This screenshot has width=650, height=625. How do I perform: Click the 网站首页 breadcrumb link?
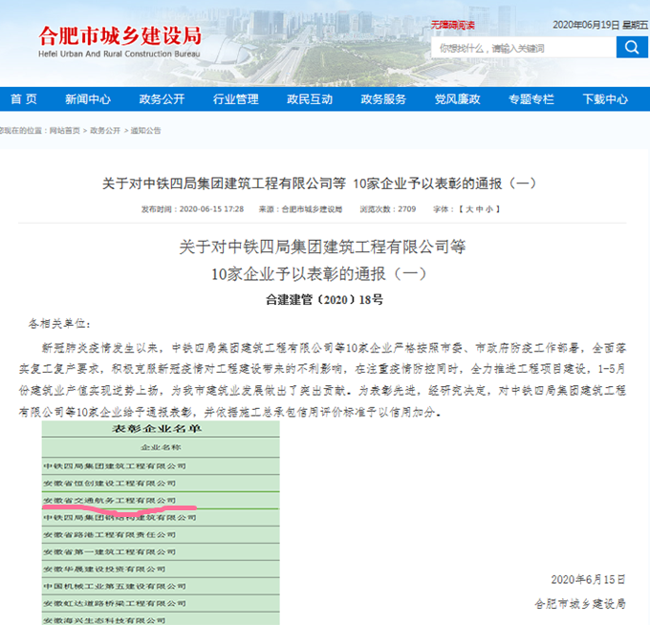66,130
